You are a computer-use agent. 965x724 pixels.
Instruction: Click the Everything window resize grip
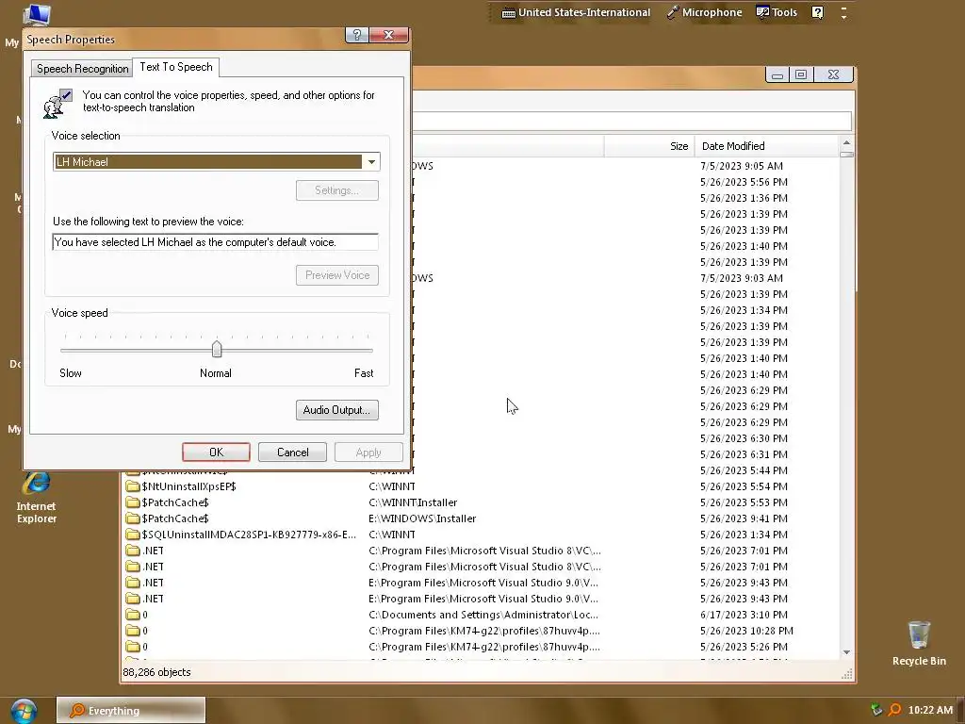click(x=847, y=674)
